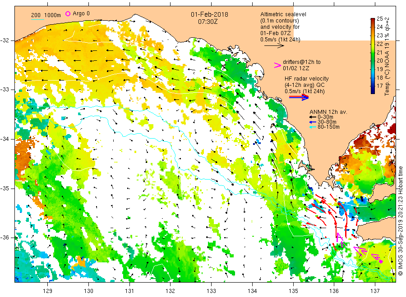Screen dimensions: 406x297
Task: Click the latitude label -36
Action: [x=5, y=237]
